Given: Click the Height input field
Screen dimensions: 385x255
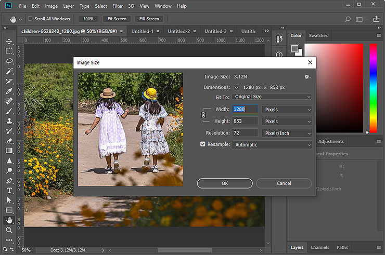Looking at the screenshot, I should point(245,121).
